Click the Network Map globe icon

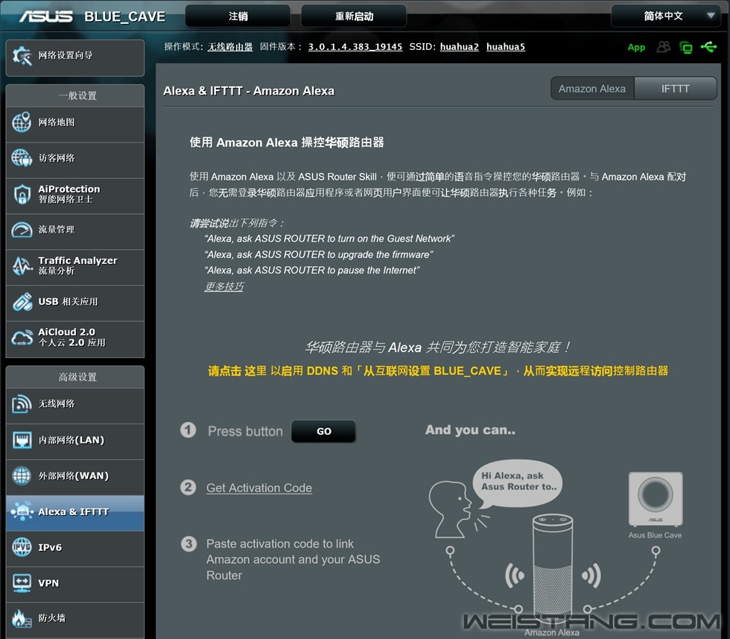click(22, 123)
